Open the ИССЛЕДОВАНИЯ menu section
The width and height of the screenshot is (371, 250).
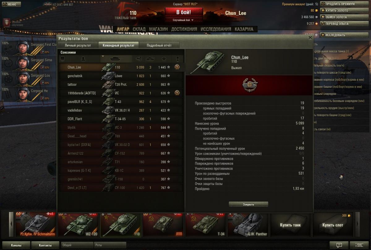(216, 29)
